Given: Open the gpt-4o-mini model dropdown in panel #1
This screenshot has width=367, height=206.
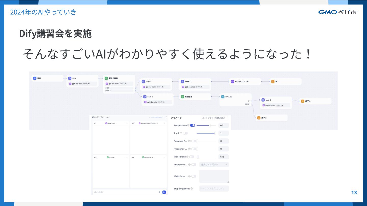Looking at the screenshot, I should [111, 123].
